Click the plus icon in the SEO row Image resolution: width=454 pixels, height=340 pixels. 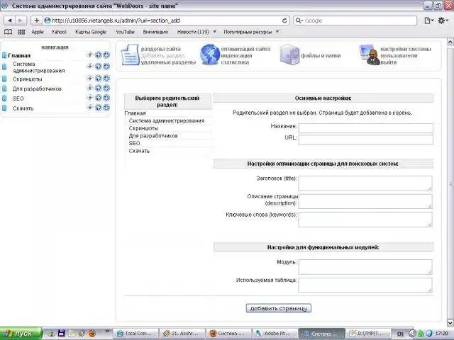pos(90,98)
